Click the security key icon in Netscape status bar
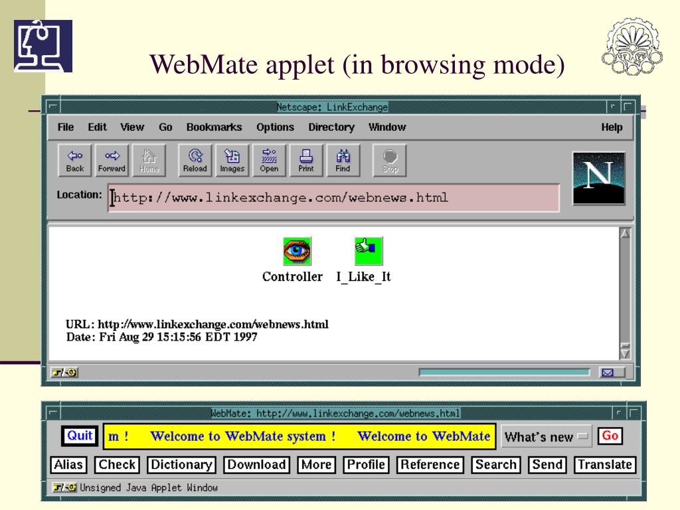This screenshot has height=510, width=680. click(64, 372)
